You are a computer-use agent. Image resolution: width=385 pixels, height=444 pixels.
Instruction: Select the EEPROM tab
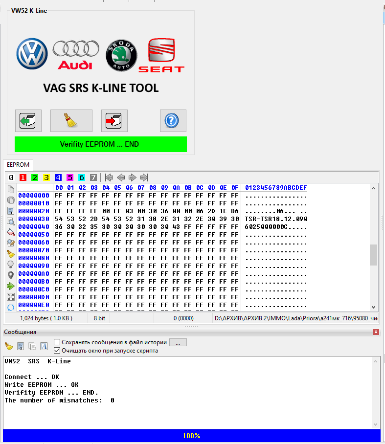coord(18,165)
